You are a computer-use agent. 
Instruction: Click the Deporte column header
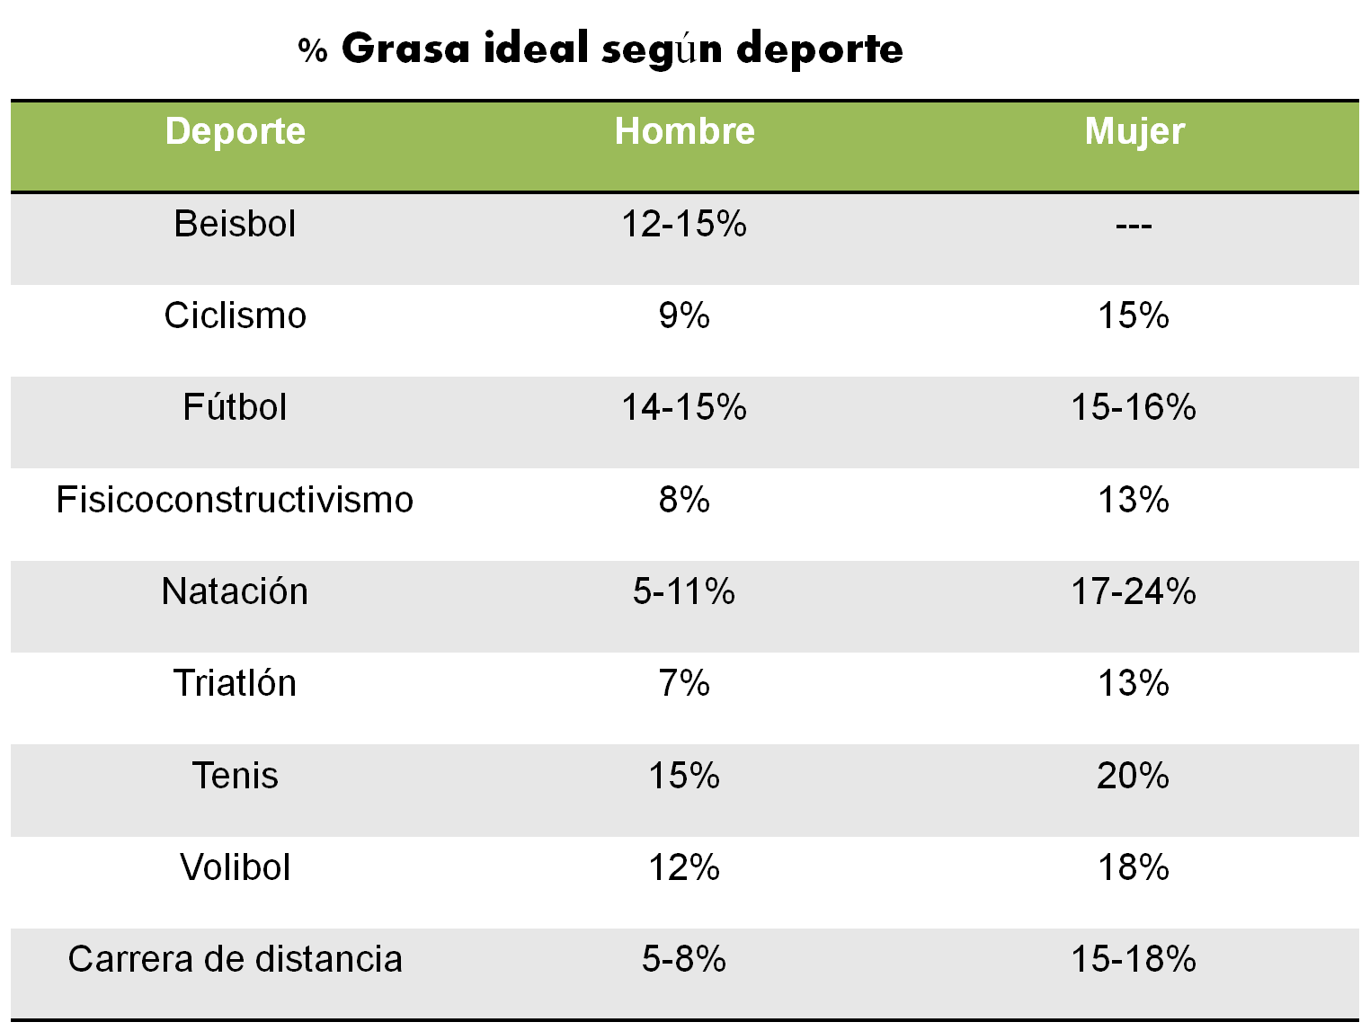236,131
